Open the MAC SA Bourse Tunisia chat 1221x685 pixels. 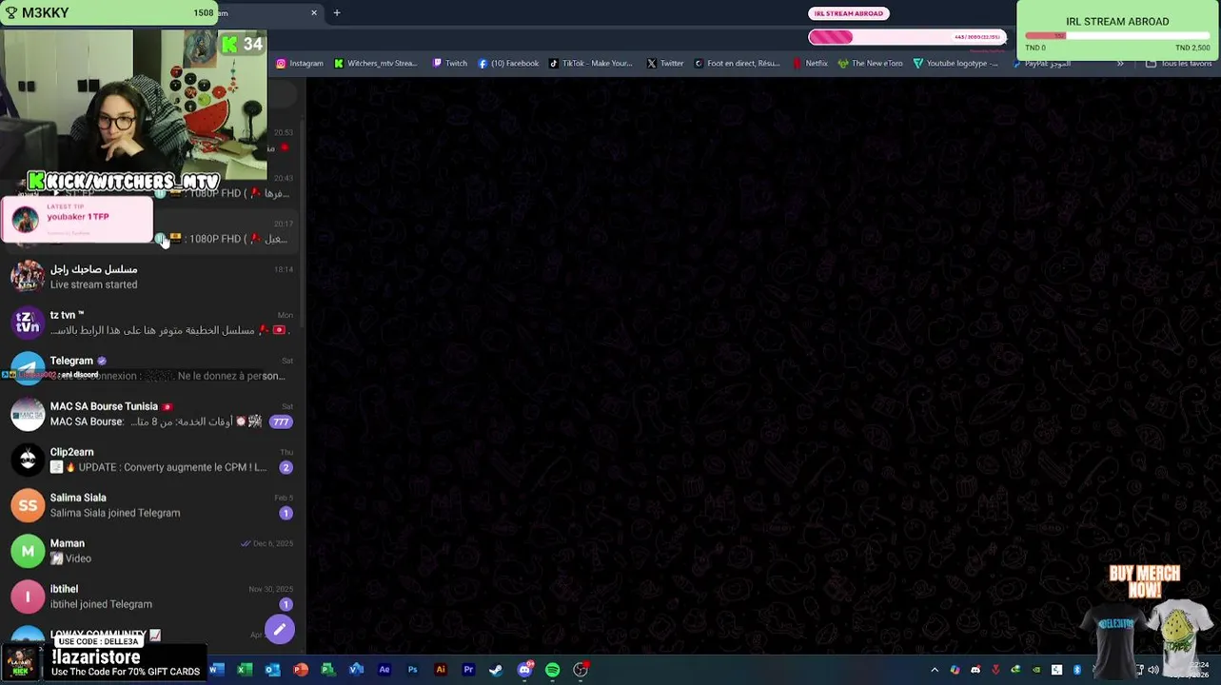(x=152, y=414)
